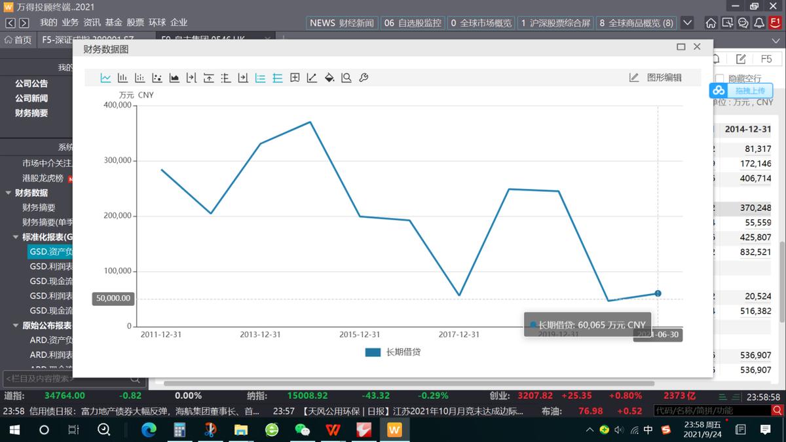Click the screen pointer icon in header
This screenshot has width=786, height=442.
pyautogui.click(x=727, y=23)
